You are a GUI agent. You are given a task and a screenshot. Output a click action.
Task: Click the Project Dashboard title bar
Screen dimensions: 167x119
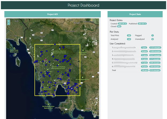83,5
